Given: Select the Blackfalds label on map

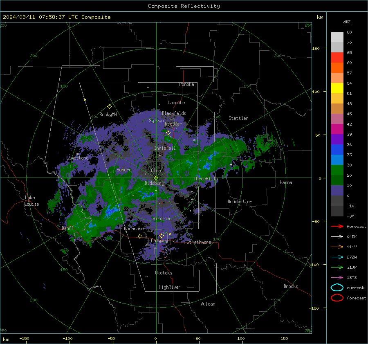Looking at the screenshot, I should click(174, 113).
